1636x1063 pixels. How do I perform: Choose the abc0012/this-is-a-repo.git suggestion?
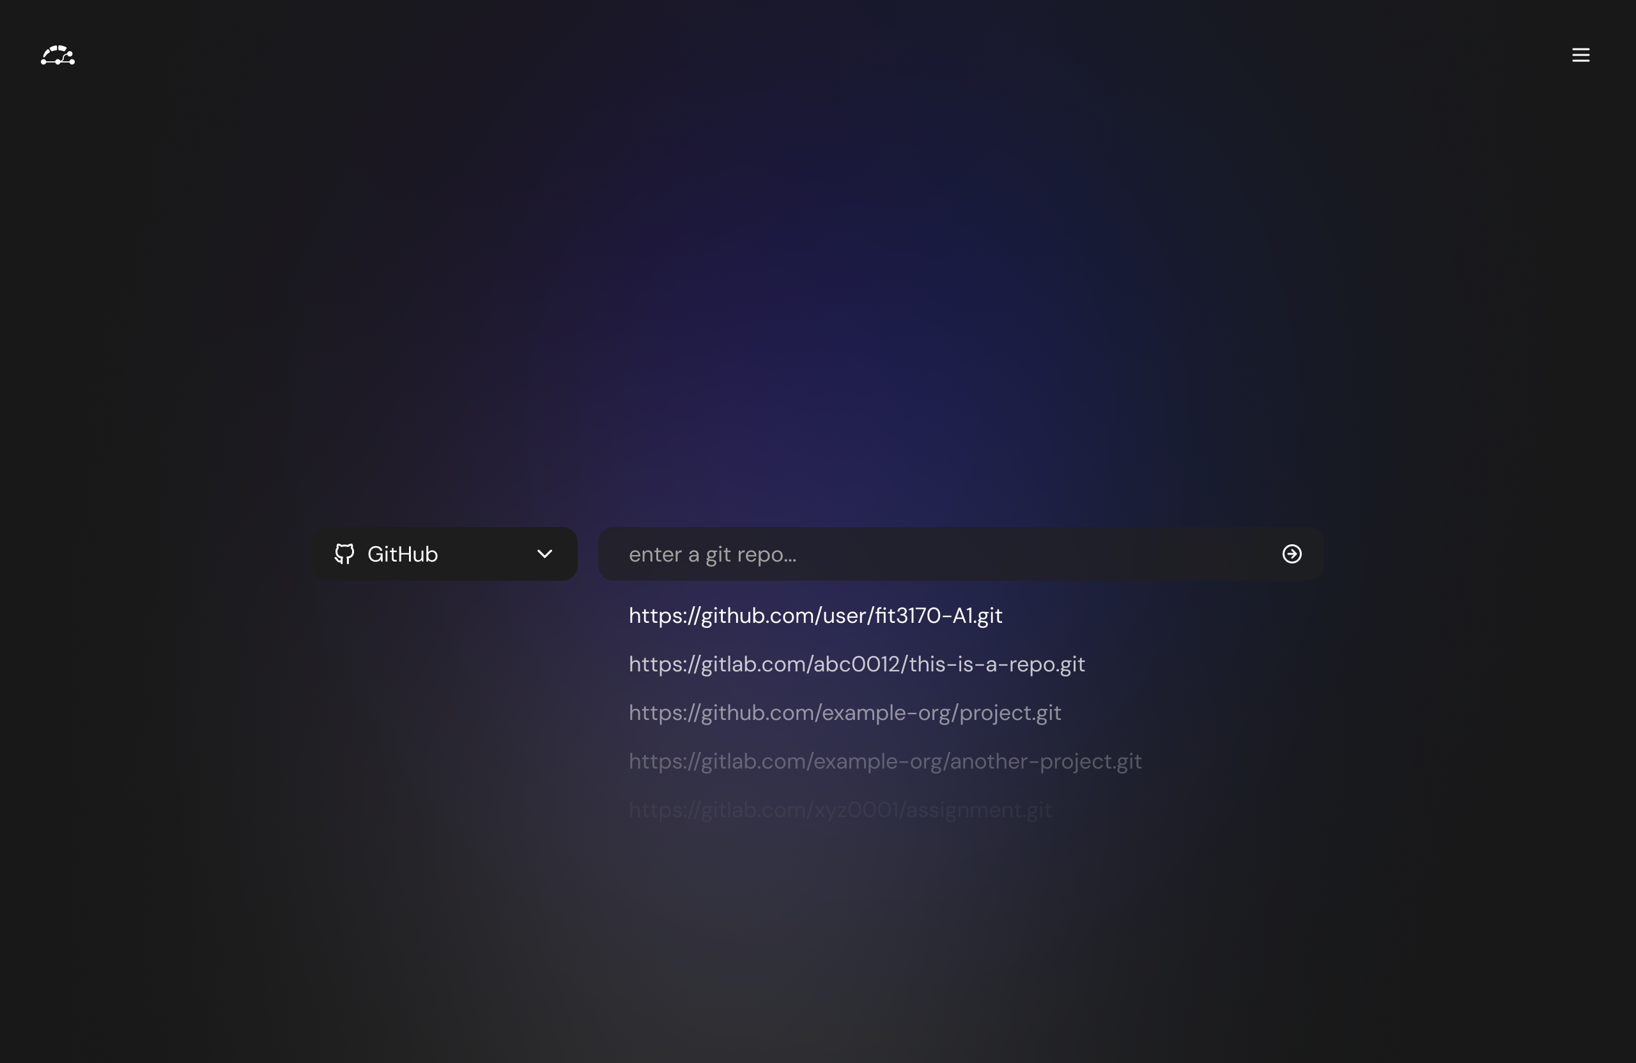click(856, 664)
